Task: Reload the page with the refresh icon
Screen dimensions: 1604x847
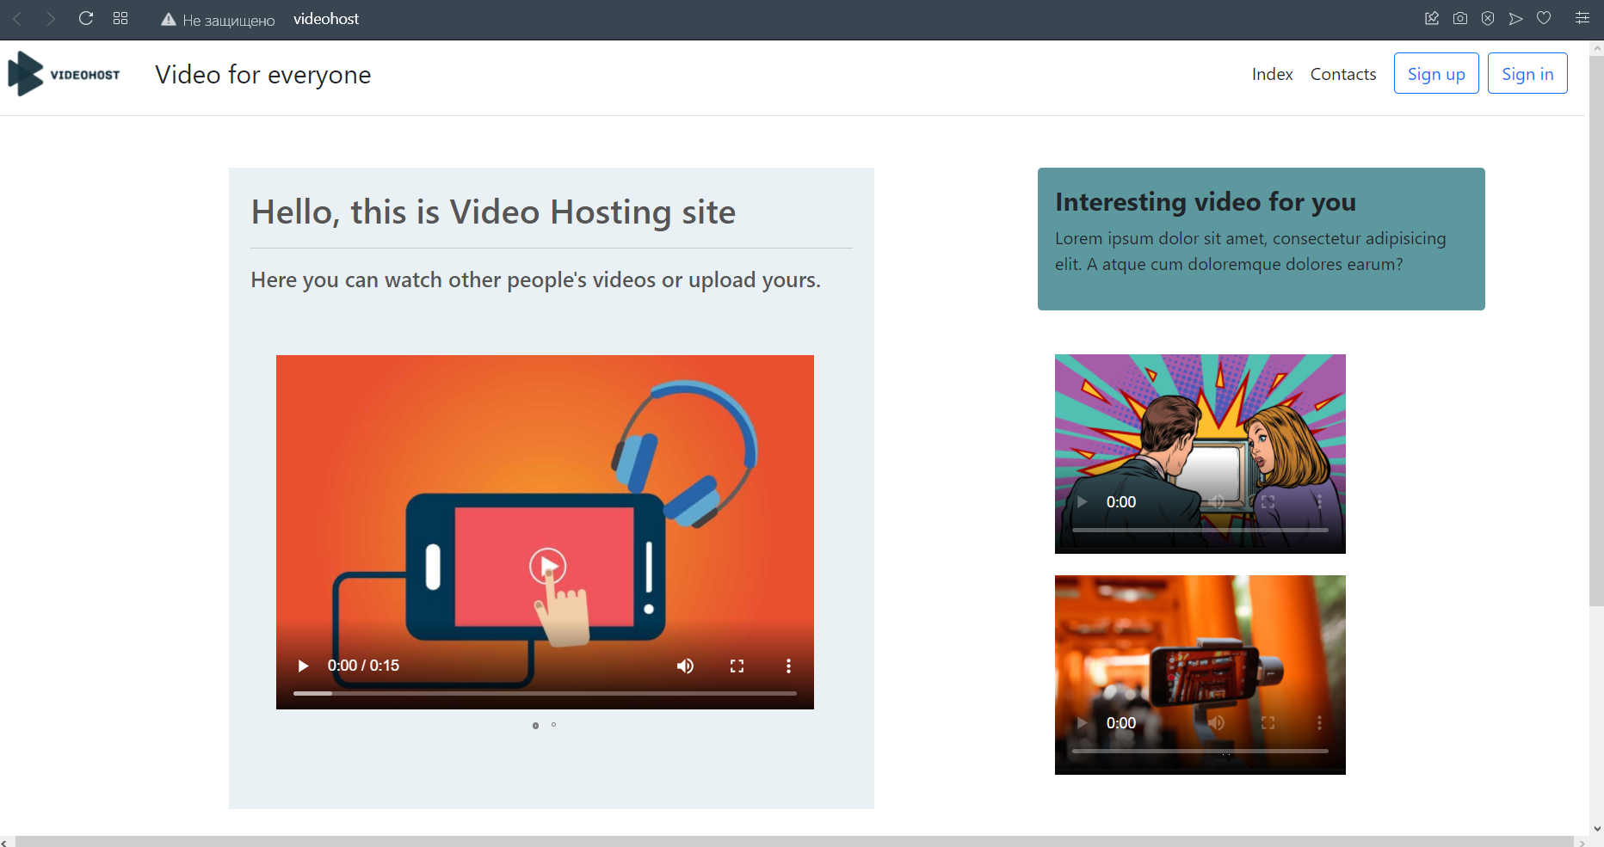Action: coord(86,18)
